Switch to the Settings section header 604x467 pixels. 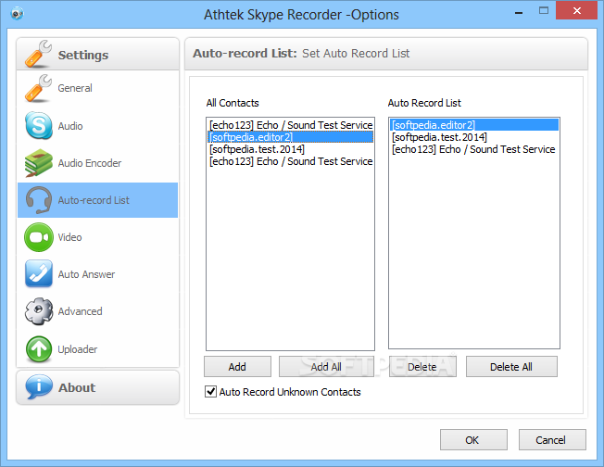pyautogui.click(x=98, y=55)
